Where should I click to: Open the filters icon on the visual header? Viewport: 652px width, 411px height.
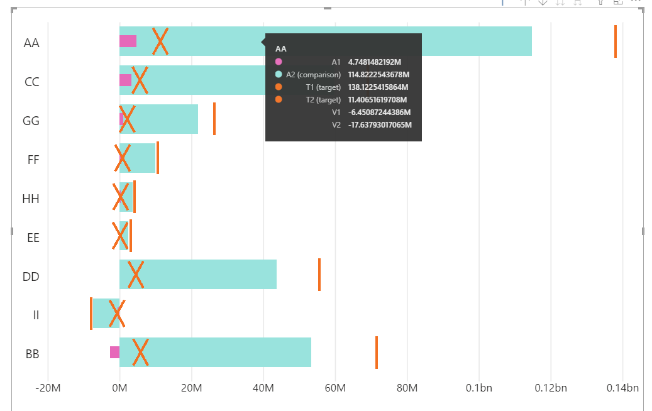[601, 4]
